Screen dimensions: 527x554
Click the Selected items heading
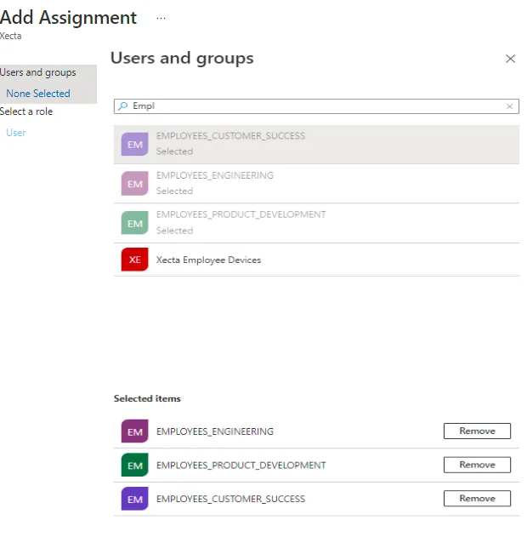[147, 398]
